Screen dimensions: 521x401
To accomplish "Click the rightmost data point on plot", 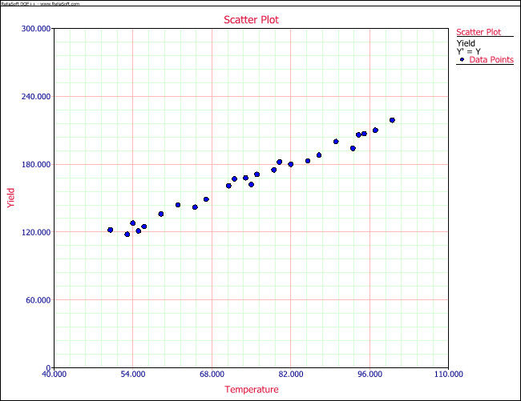I will click(392, 120).
